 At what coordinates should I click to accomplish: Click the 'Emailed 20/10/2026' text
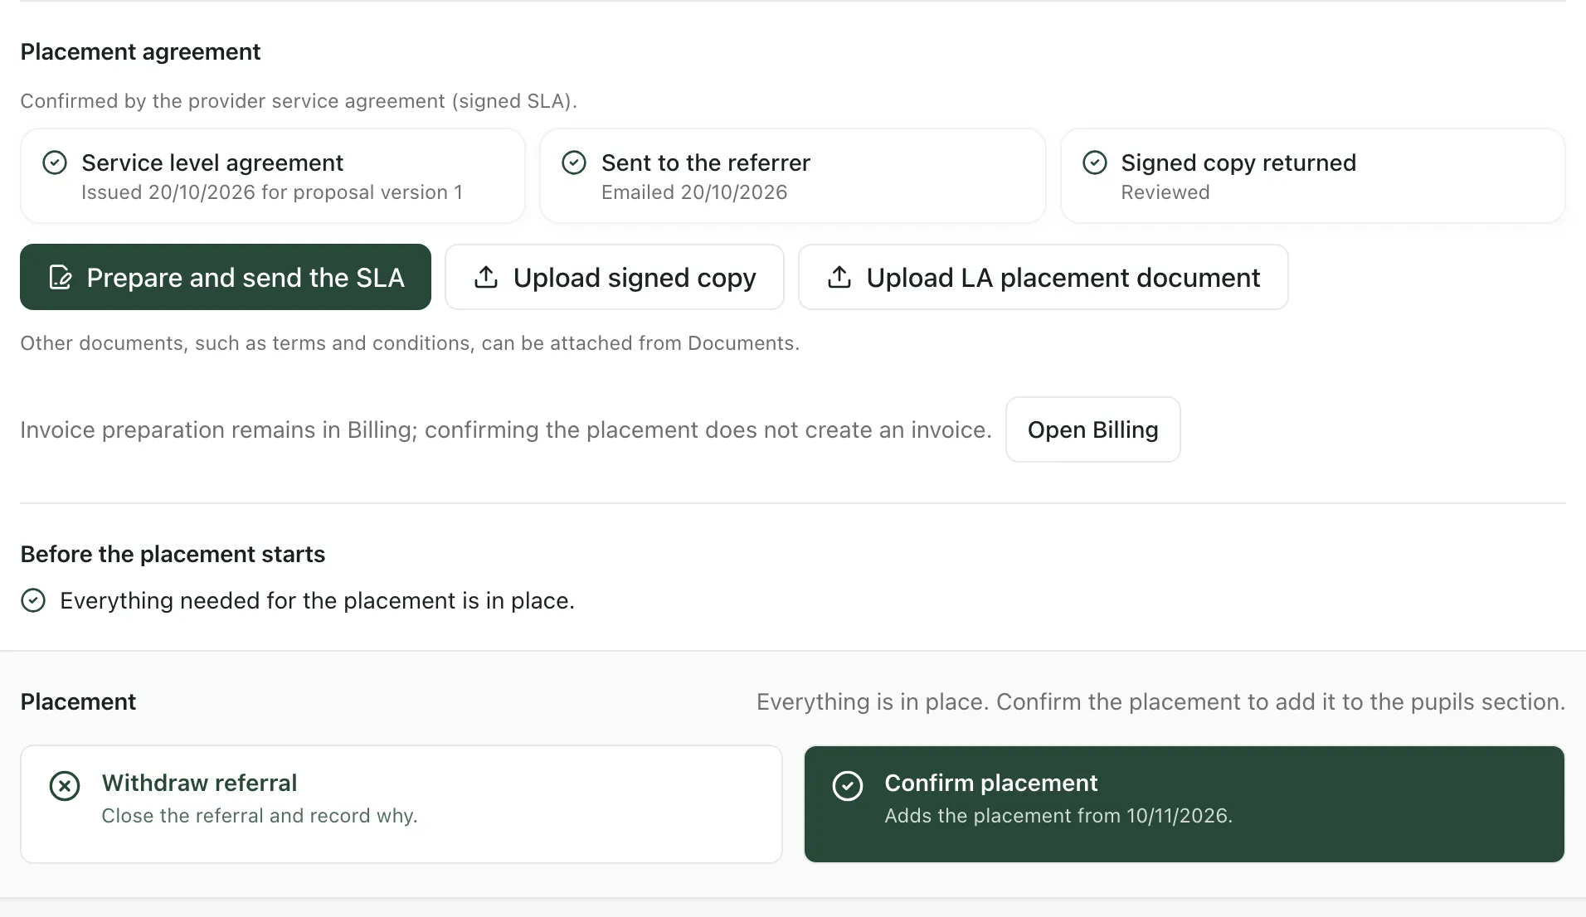[x=694, y=192]
